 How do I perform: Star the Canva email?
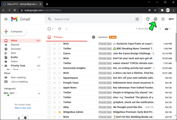click(x=54, y=54)
